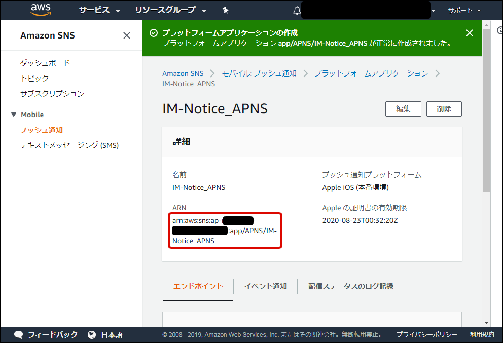This screenshot has height=343, width=503.
Task: Click the AWS logo home icon
Action: tap(41, 10)
